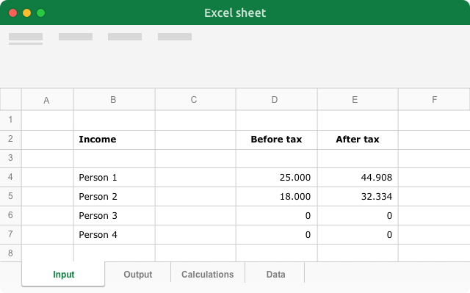Select the 32.334 after tax cell
Viewport: 470px width, 293px height.
pos(358,197)
